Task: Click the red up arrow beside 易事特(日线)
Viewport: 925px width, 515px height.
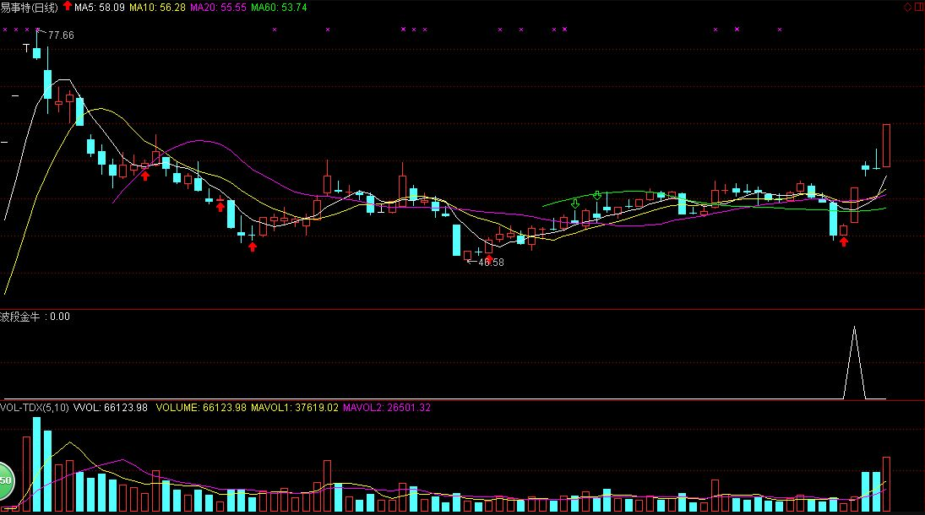Action: 68,6
